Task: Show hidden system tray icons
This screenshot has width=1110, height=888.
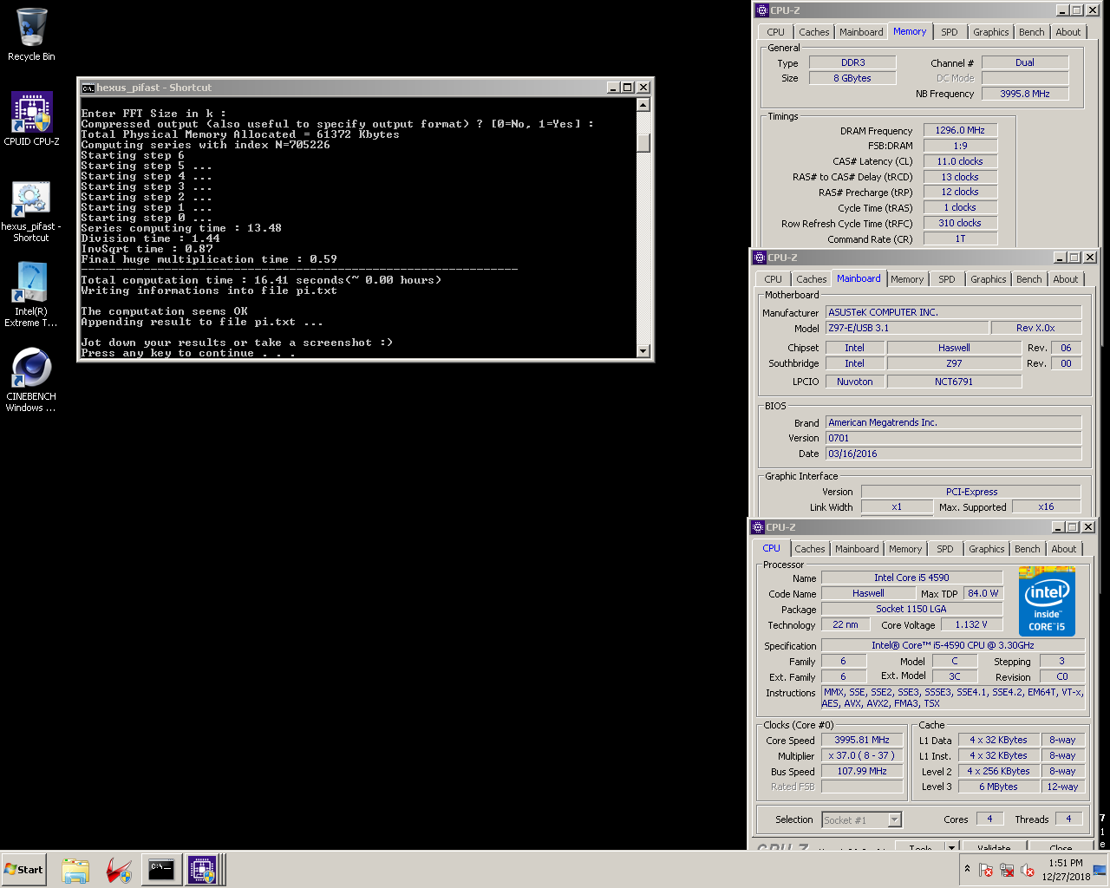Action: 967,869
